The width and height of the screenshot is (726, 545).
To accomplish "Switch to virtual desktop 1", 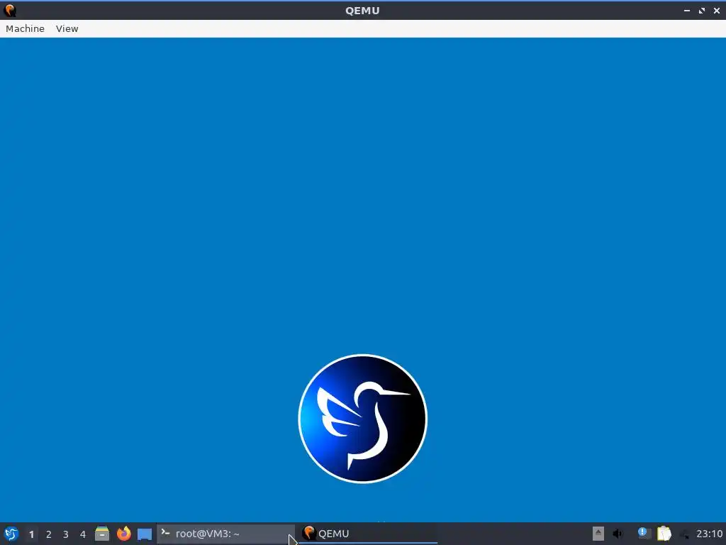I will coord(31,534).
